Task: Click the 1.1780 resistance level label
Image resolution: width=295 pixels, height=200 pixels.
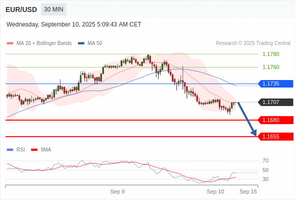Action: point(271,54)
